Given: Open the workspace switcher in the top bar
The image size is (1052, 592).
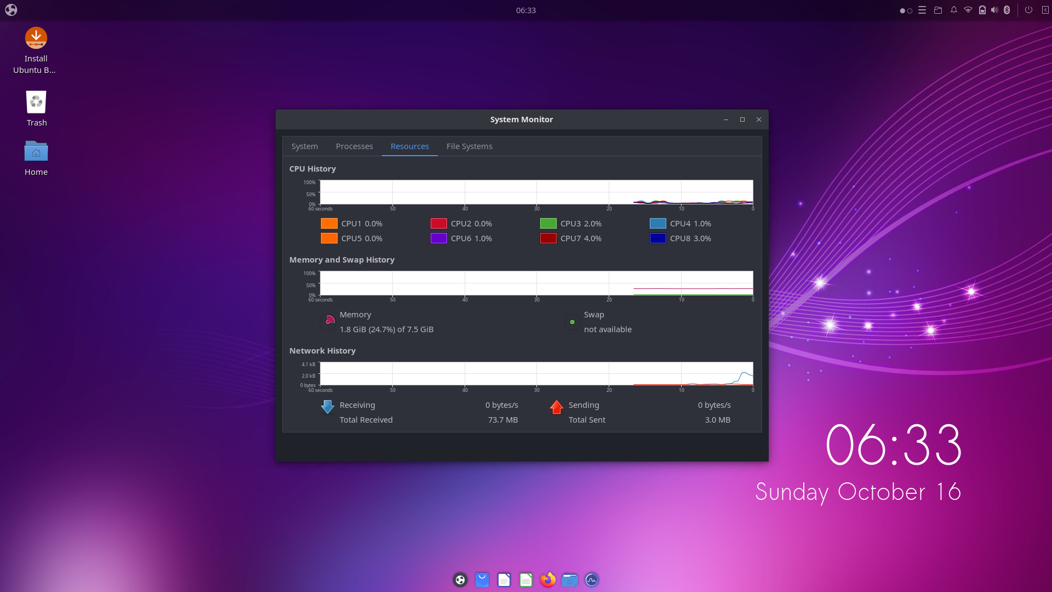Looking at the screenshot, I should [x=905, y=10].
